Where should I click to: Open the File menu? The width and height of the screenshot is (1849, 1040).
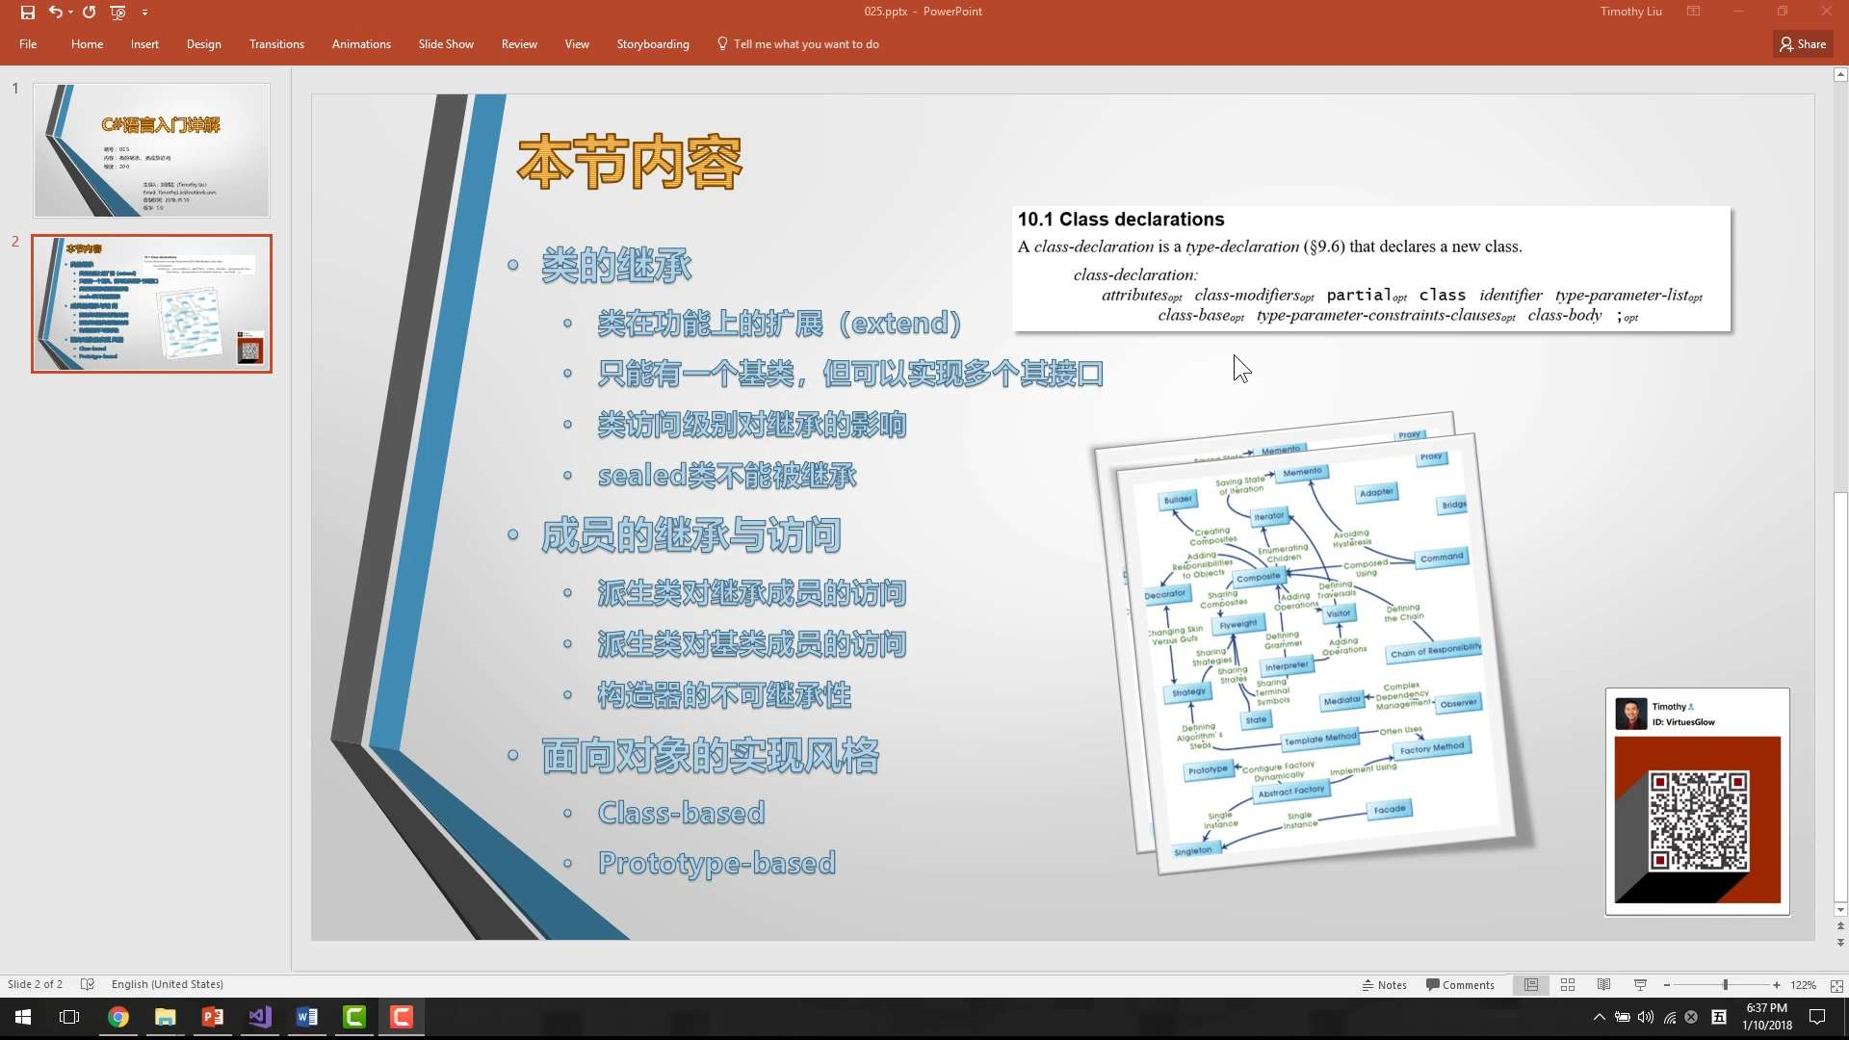click(x=28, y=44)
